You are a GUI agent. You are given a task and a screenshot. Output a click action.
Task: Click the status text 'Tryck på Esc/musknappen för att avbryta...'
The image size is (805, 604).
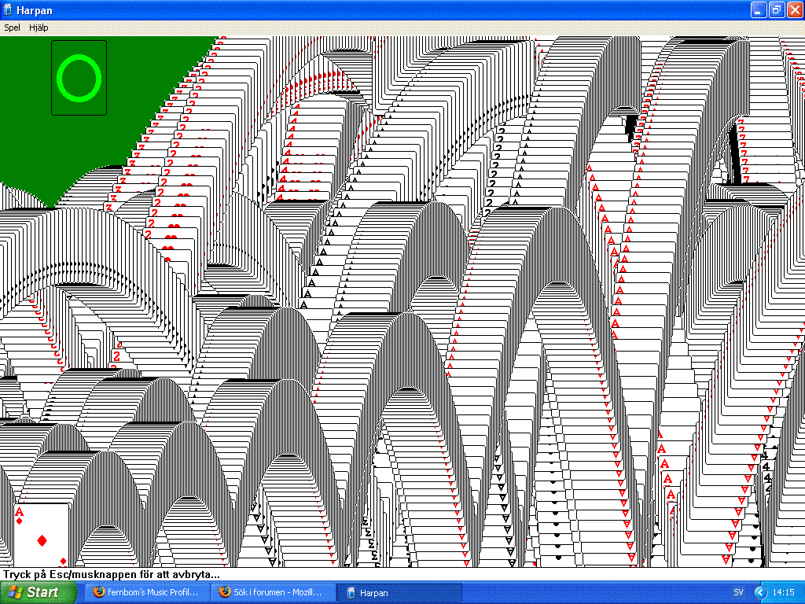tap(112, 574)
